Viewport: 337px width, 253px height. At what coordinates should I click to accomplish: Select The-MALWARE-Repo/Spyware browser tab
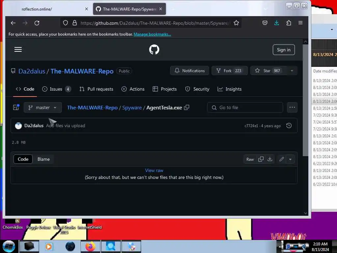[x=129, y=9]
